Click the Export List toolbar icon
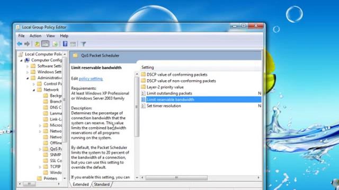The width and height of the screenshot is (339, 190). pyautogui.click(x=55, y=44)
